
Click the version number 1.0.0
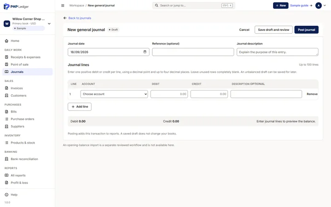[x=7, y=202]
